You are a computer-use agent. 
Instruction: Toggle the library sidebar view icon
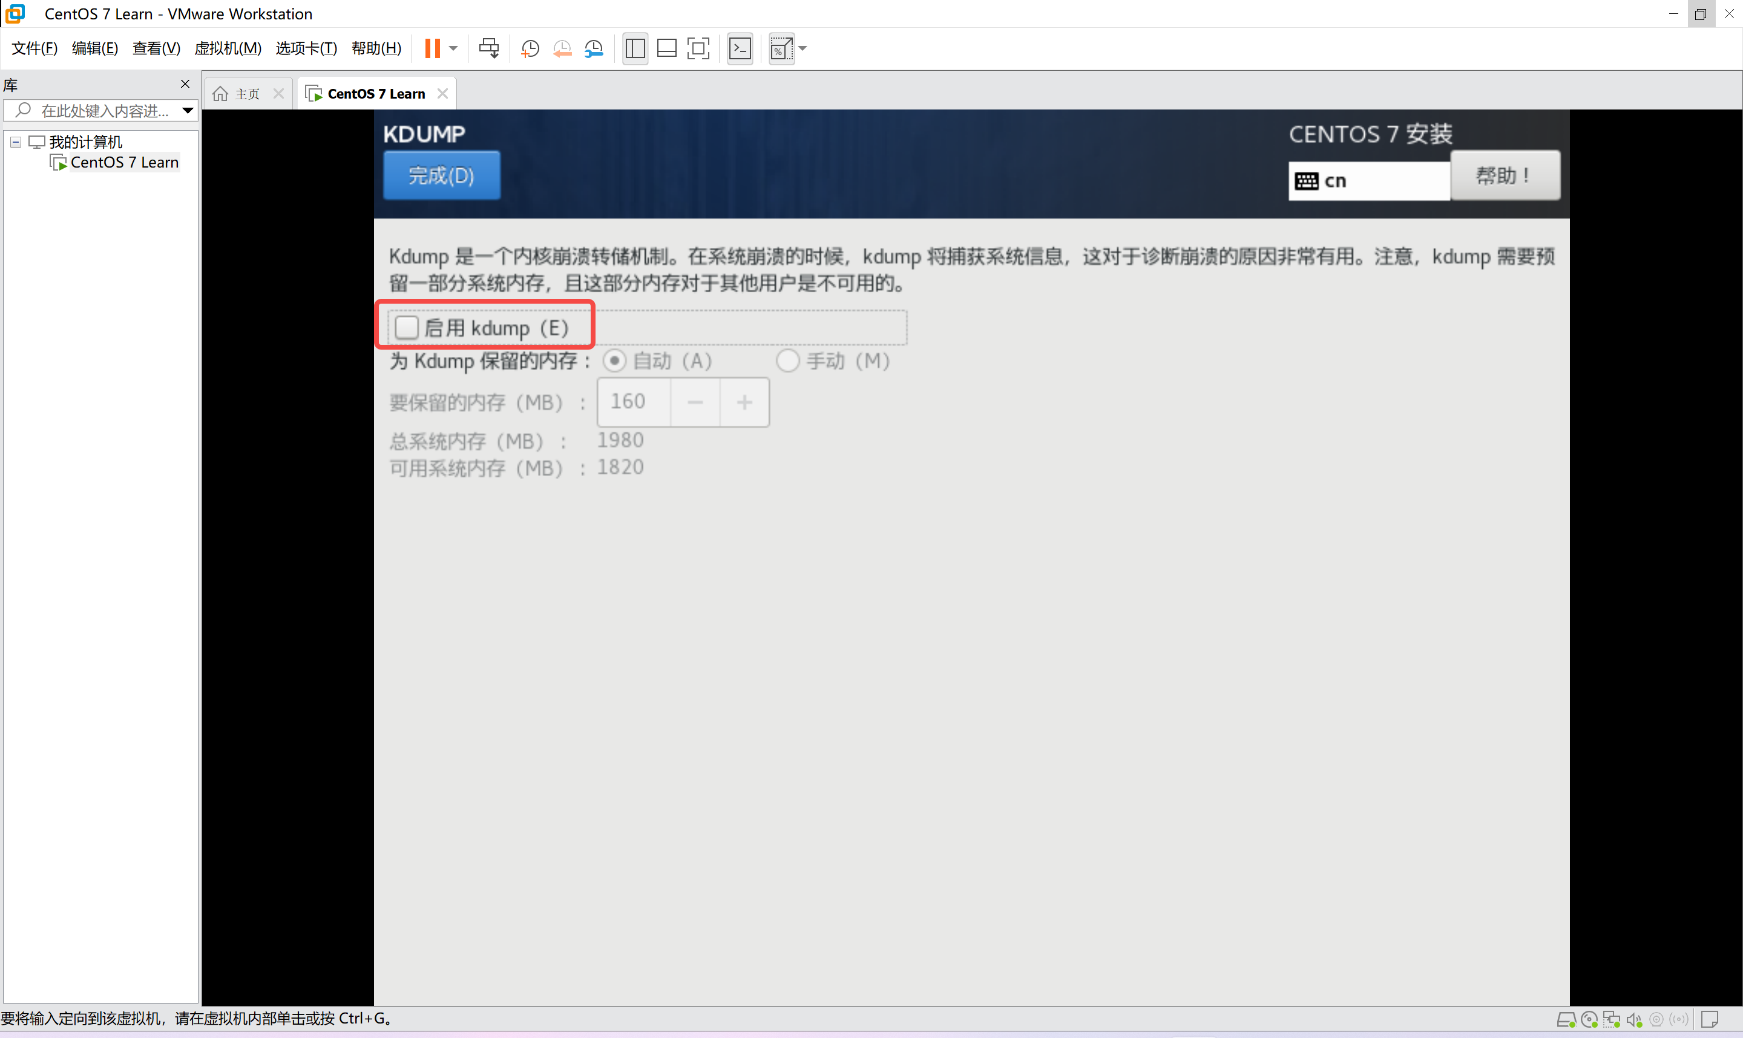635,48
